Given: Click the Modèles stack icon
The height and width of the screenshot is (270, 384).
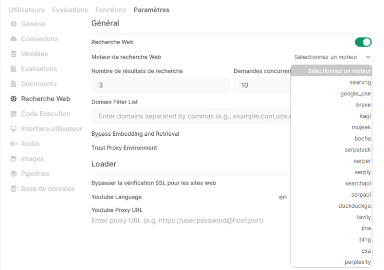Looking at the screenshot, I should (13, 54).
